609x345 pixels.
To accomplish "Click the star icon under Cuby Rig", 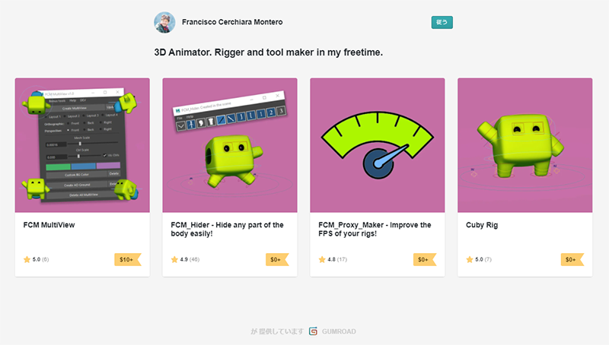I will point(470,260).
